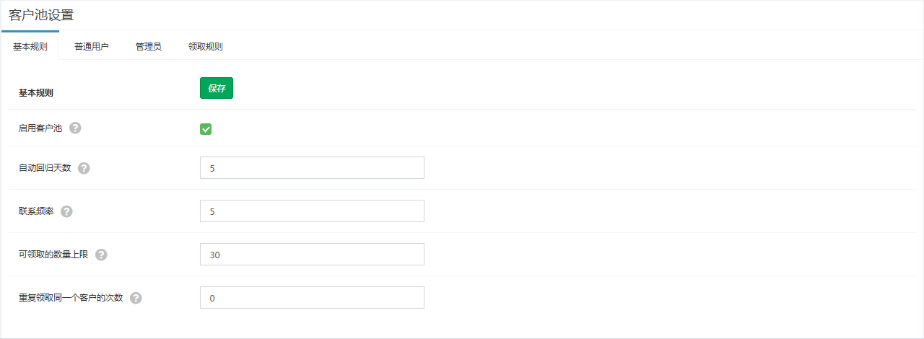The width and height of the screenshot is (924, 339).
Task: Open the 普通用户 tab
Action: pyautogui.click(x=92, y=46)
